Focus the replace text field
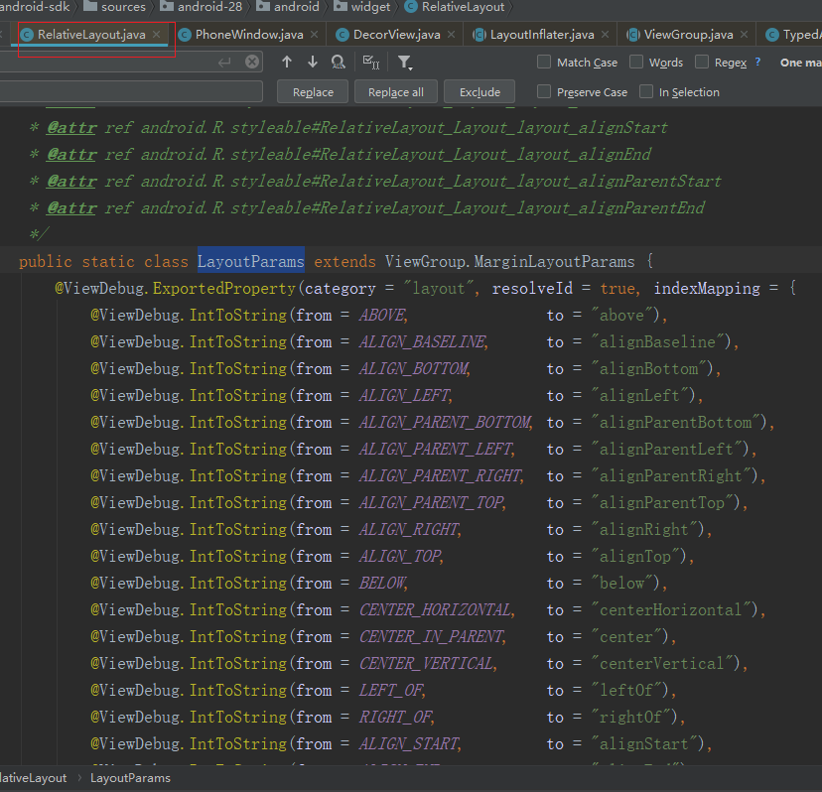822x792 pixels. pos(131,91)
